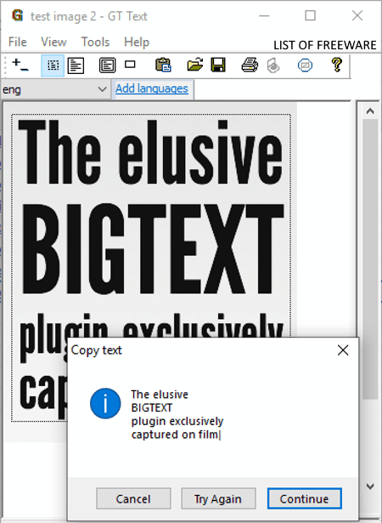Close the Copy text dialog

[x=343, y=350]
